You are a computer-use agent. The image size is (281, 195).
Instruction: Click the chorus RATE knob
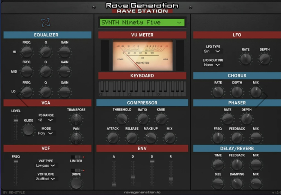coord(218,92)
